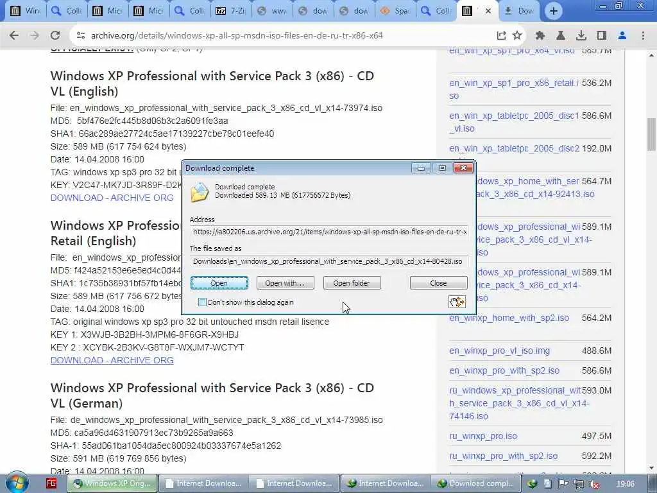Open Chrome downloads toolbar icon
The height and width of the screenshot is (493, 657).
(581, 36)
